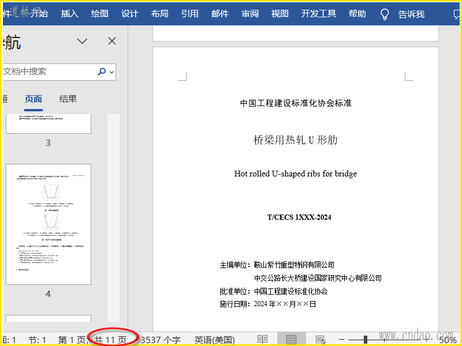Click the navigation pane vertical scrollbar
This screenshot has height=346, width=462.
(x=113, y=218)
